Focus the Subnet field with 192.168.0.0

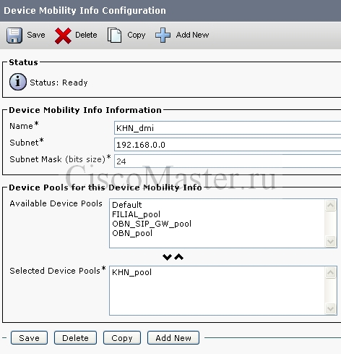coord(228,145)
